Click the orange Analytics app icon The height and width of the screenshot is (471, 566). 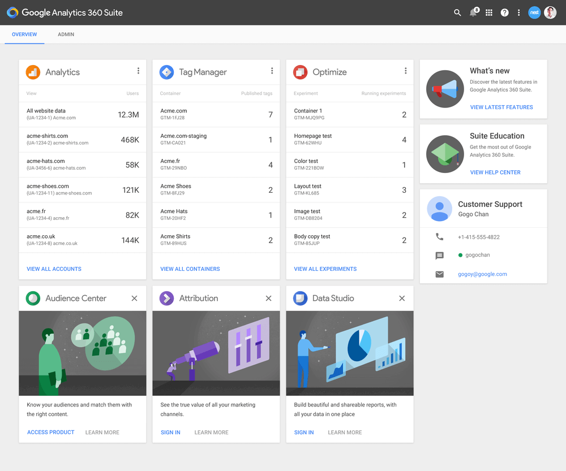[x=32, y=72]
